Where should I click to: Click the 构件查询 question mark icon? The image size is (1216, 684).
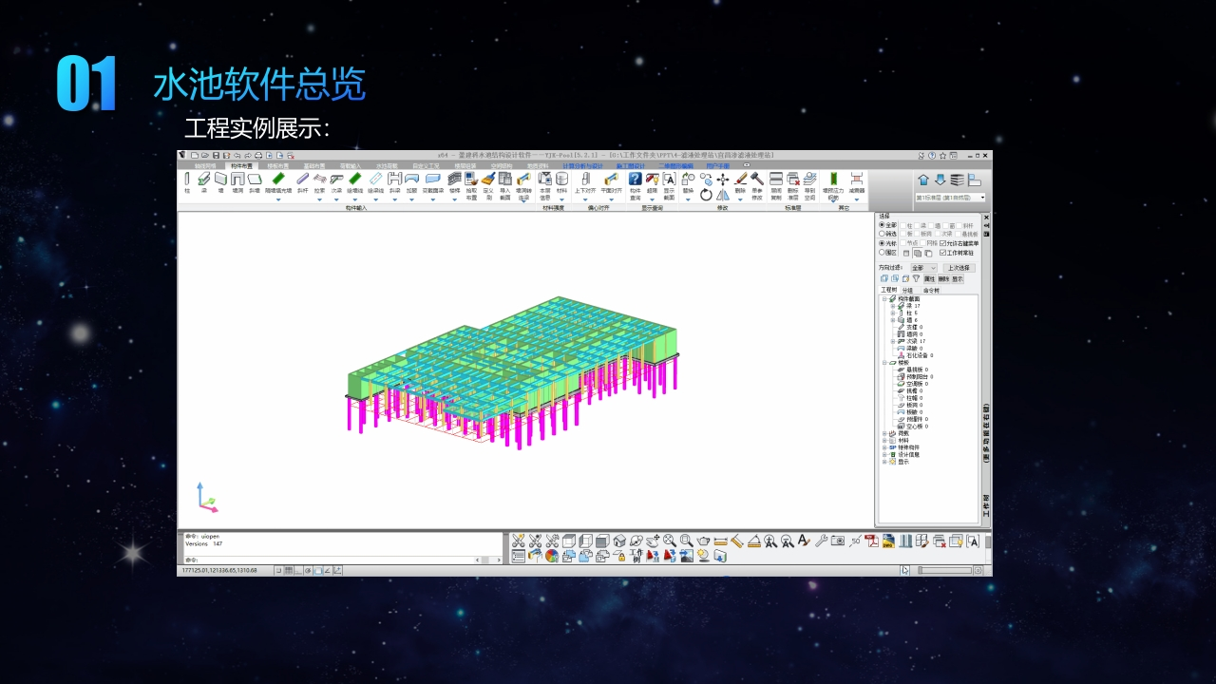635,180
